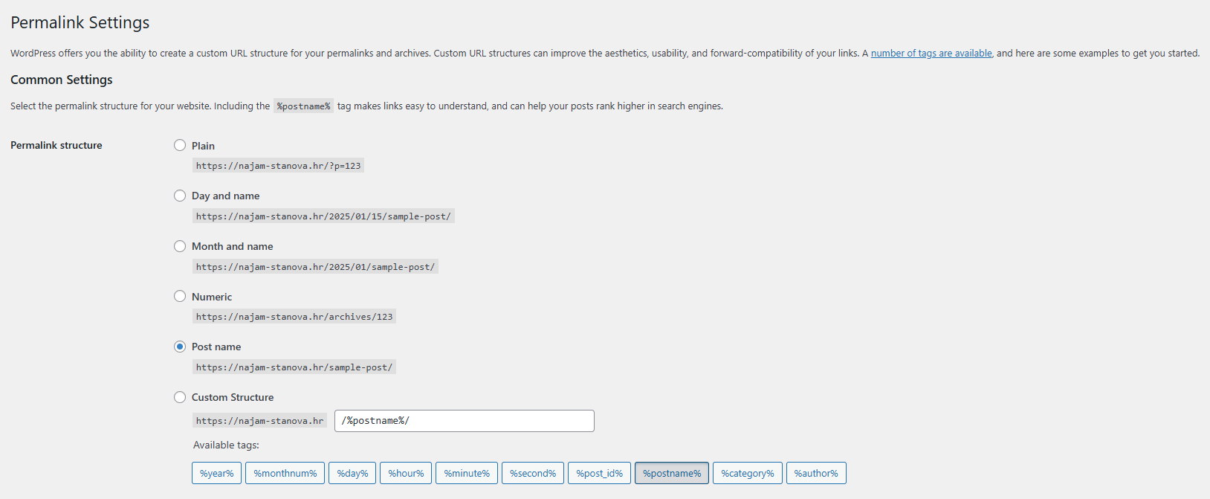The width and height of the screenshot is (1210, 499).
Task: Pick the Numeric permalink option
Action: [180, 296]
